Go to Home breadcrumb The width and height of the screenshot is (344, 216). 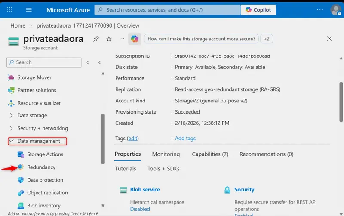18,25
